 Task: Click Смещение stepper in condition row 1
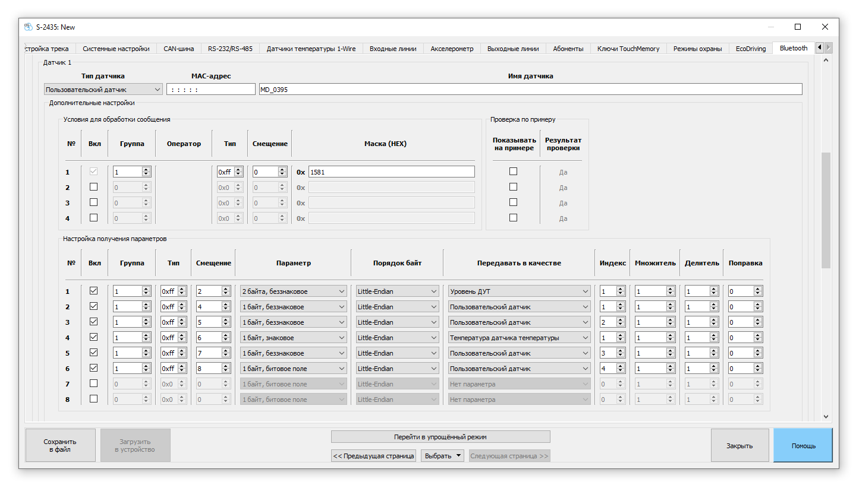click(270, 172)
